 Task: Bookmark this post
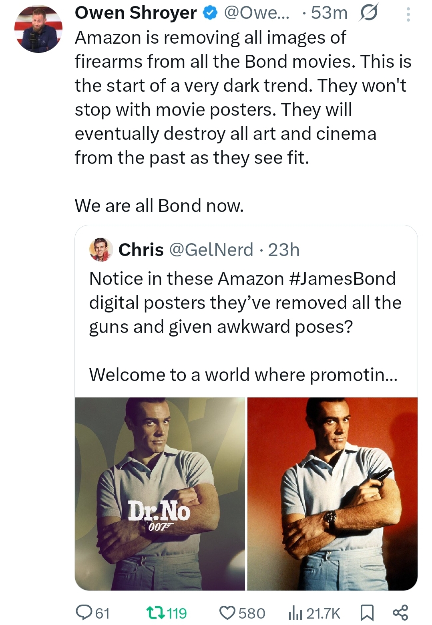pos(366,613)
